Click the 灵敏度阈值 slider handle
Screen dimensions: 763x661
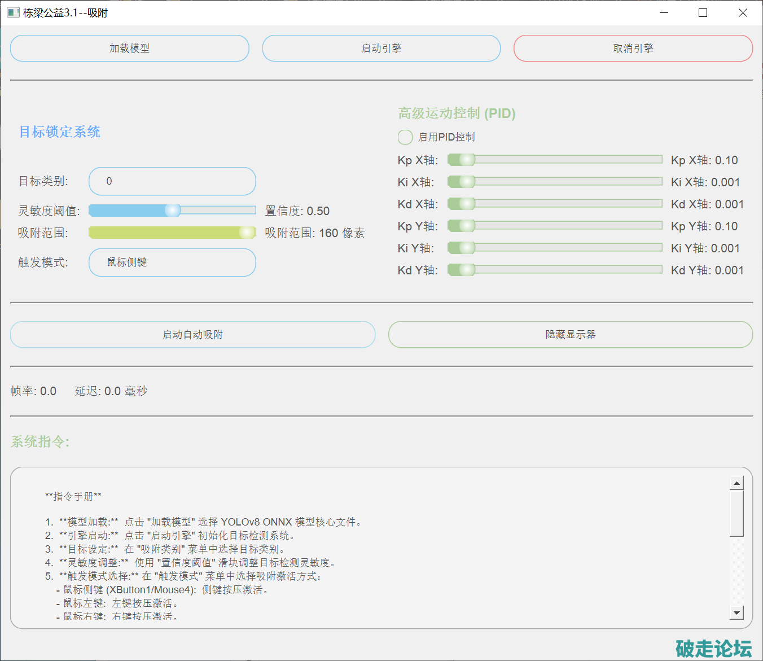[173, 211]
